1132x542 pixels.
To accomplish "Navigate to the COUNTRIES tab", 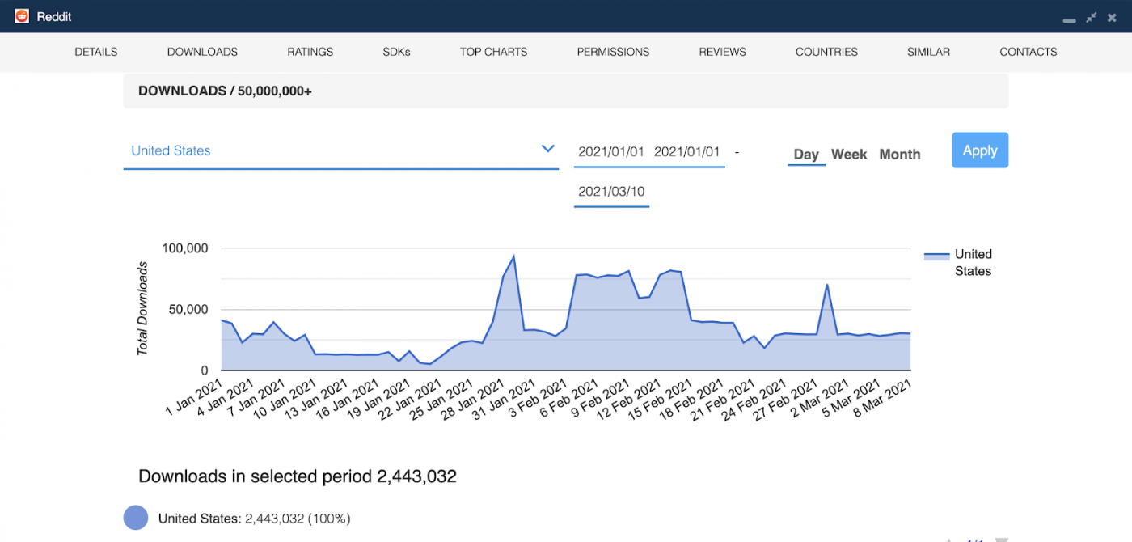I will click(x=826, y=52).
